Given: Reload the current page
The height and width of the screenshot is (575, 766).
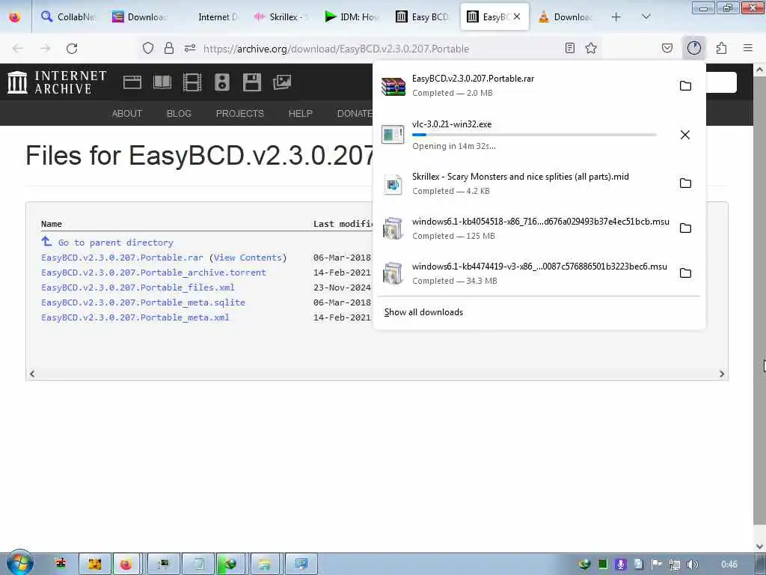Looking at the screenshot, I should point(72,49).
